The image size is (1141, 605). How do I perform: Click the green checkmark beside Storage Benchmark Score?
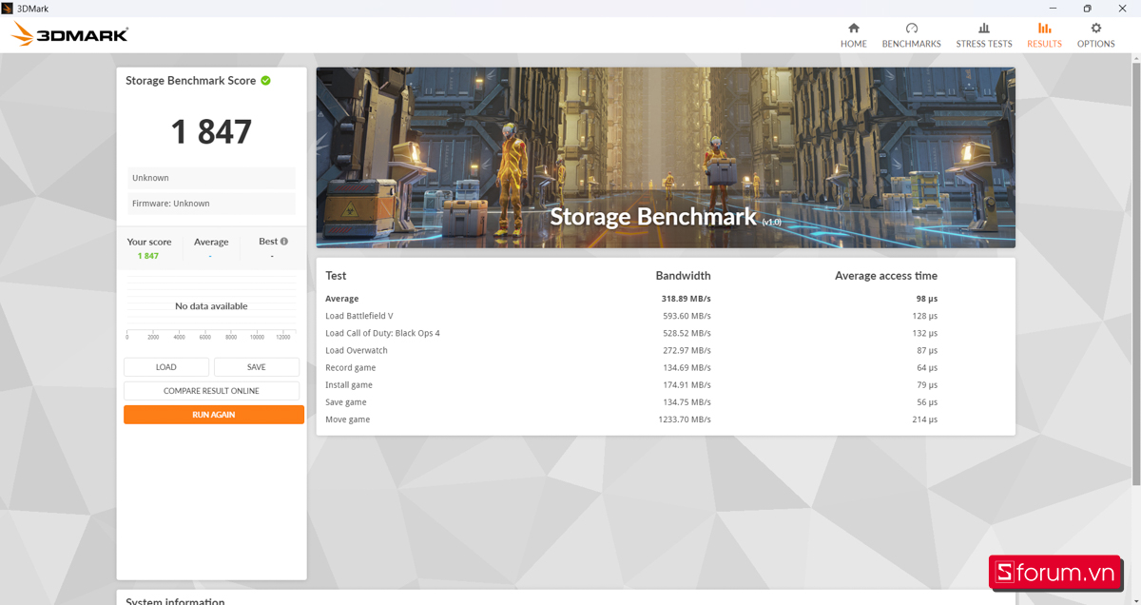coord(265,81)
